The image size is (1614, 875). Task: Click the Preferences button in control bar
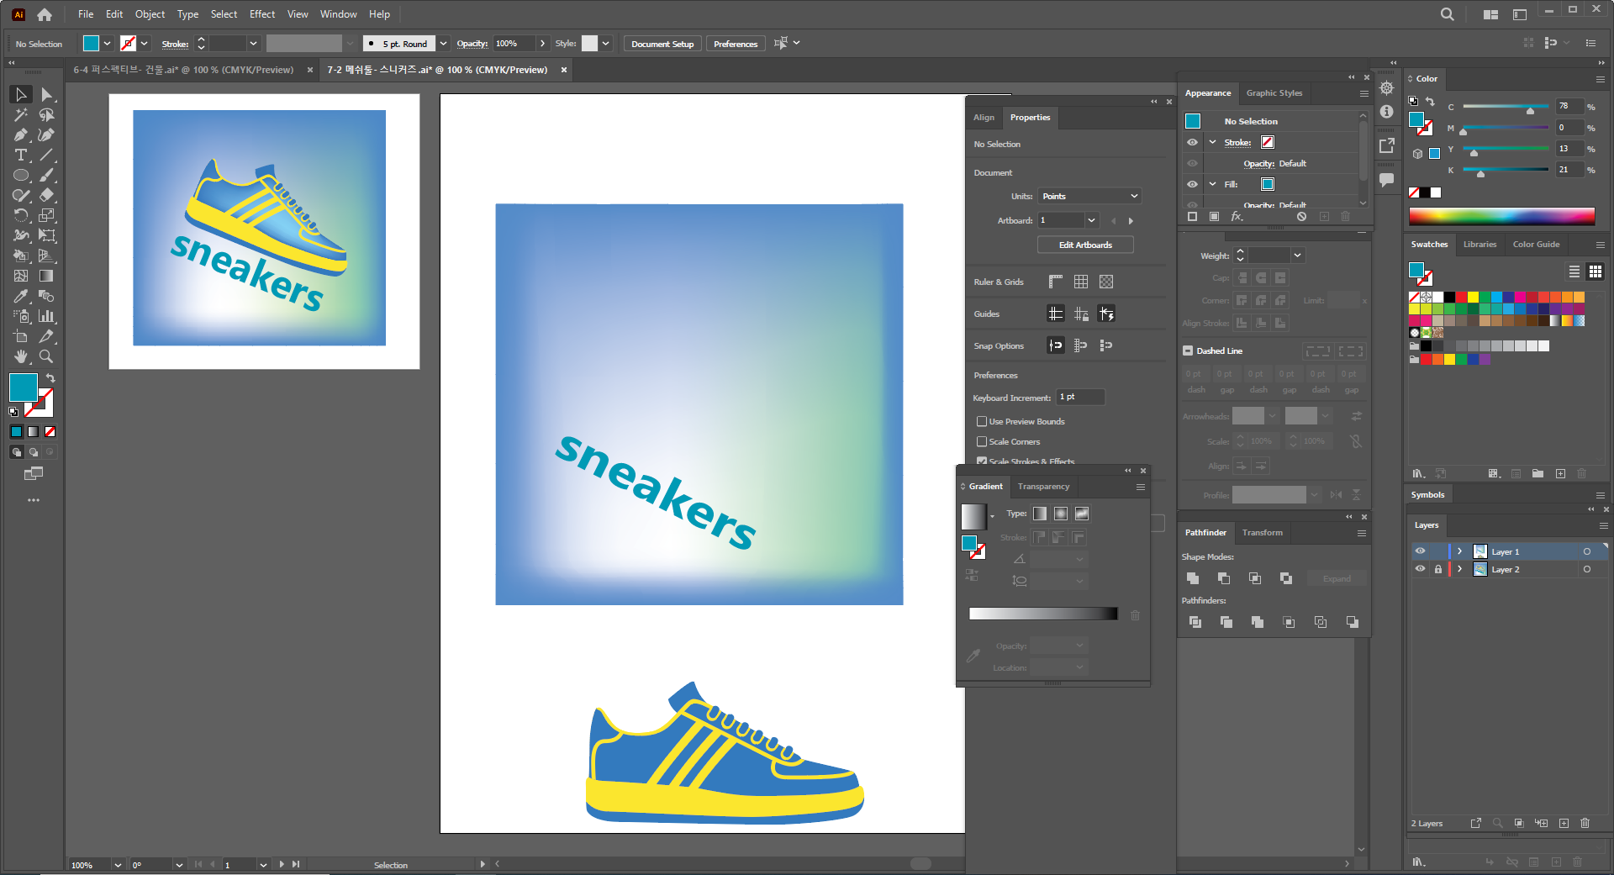tap(736, 44)
